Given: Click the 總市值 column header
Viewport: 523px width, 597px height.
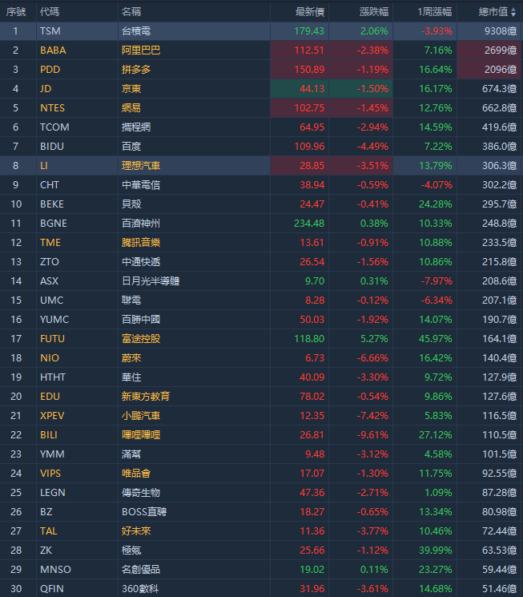Looking at the screenshot, I should 497,11.
